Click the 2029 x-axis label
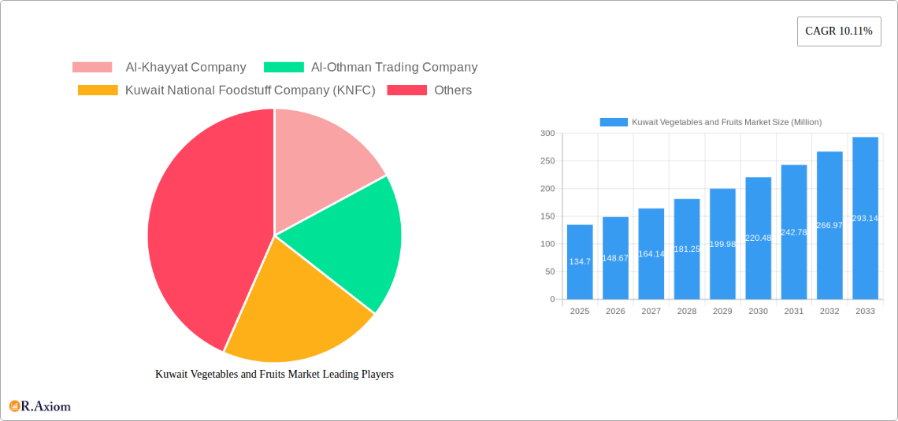 click(x=722, y=311)
